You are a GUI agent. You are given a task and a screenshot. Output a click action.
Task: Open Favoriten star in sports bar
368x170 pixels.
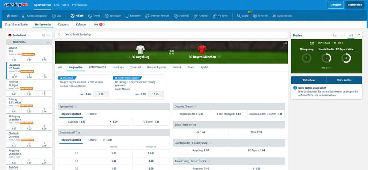[260, 16]
